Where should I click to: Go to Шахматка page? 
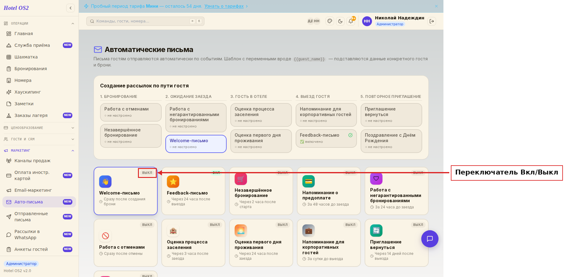39,57
